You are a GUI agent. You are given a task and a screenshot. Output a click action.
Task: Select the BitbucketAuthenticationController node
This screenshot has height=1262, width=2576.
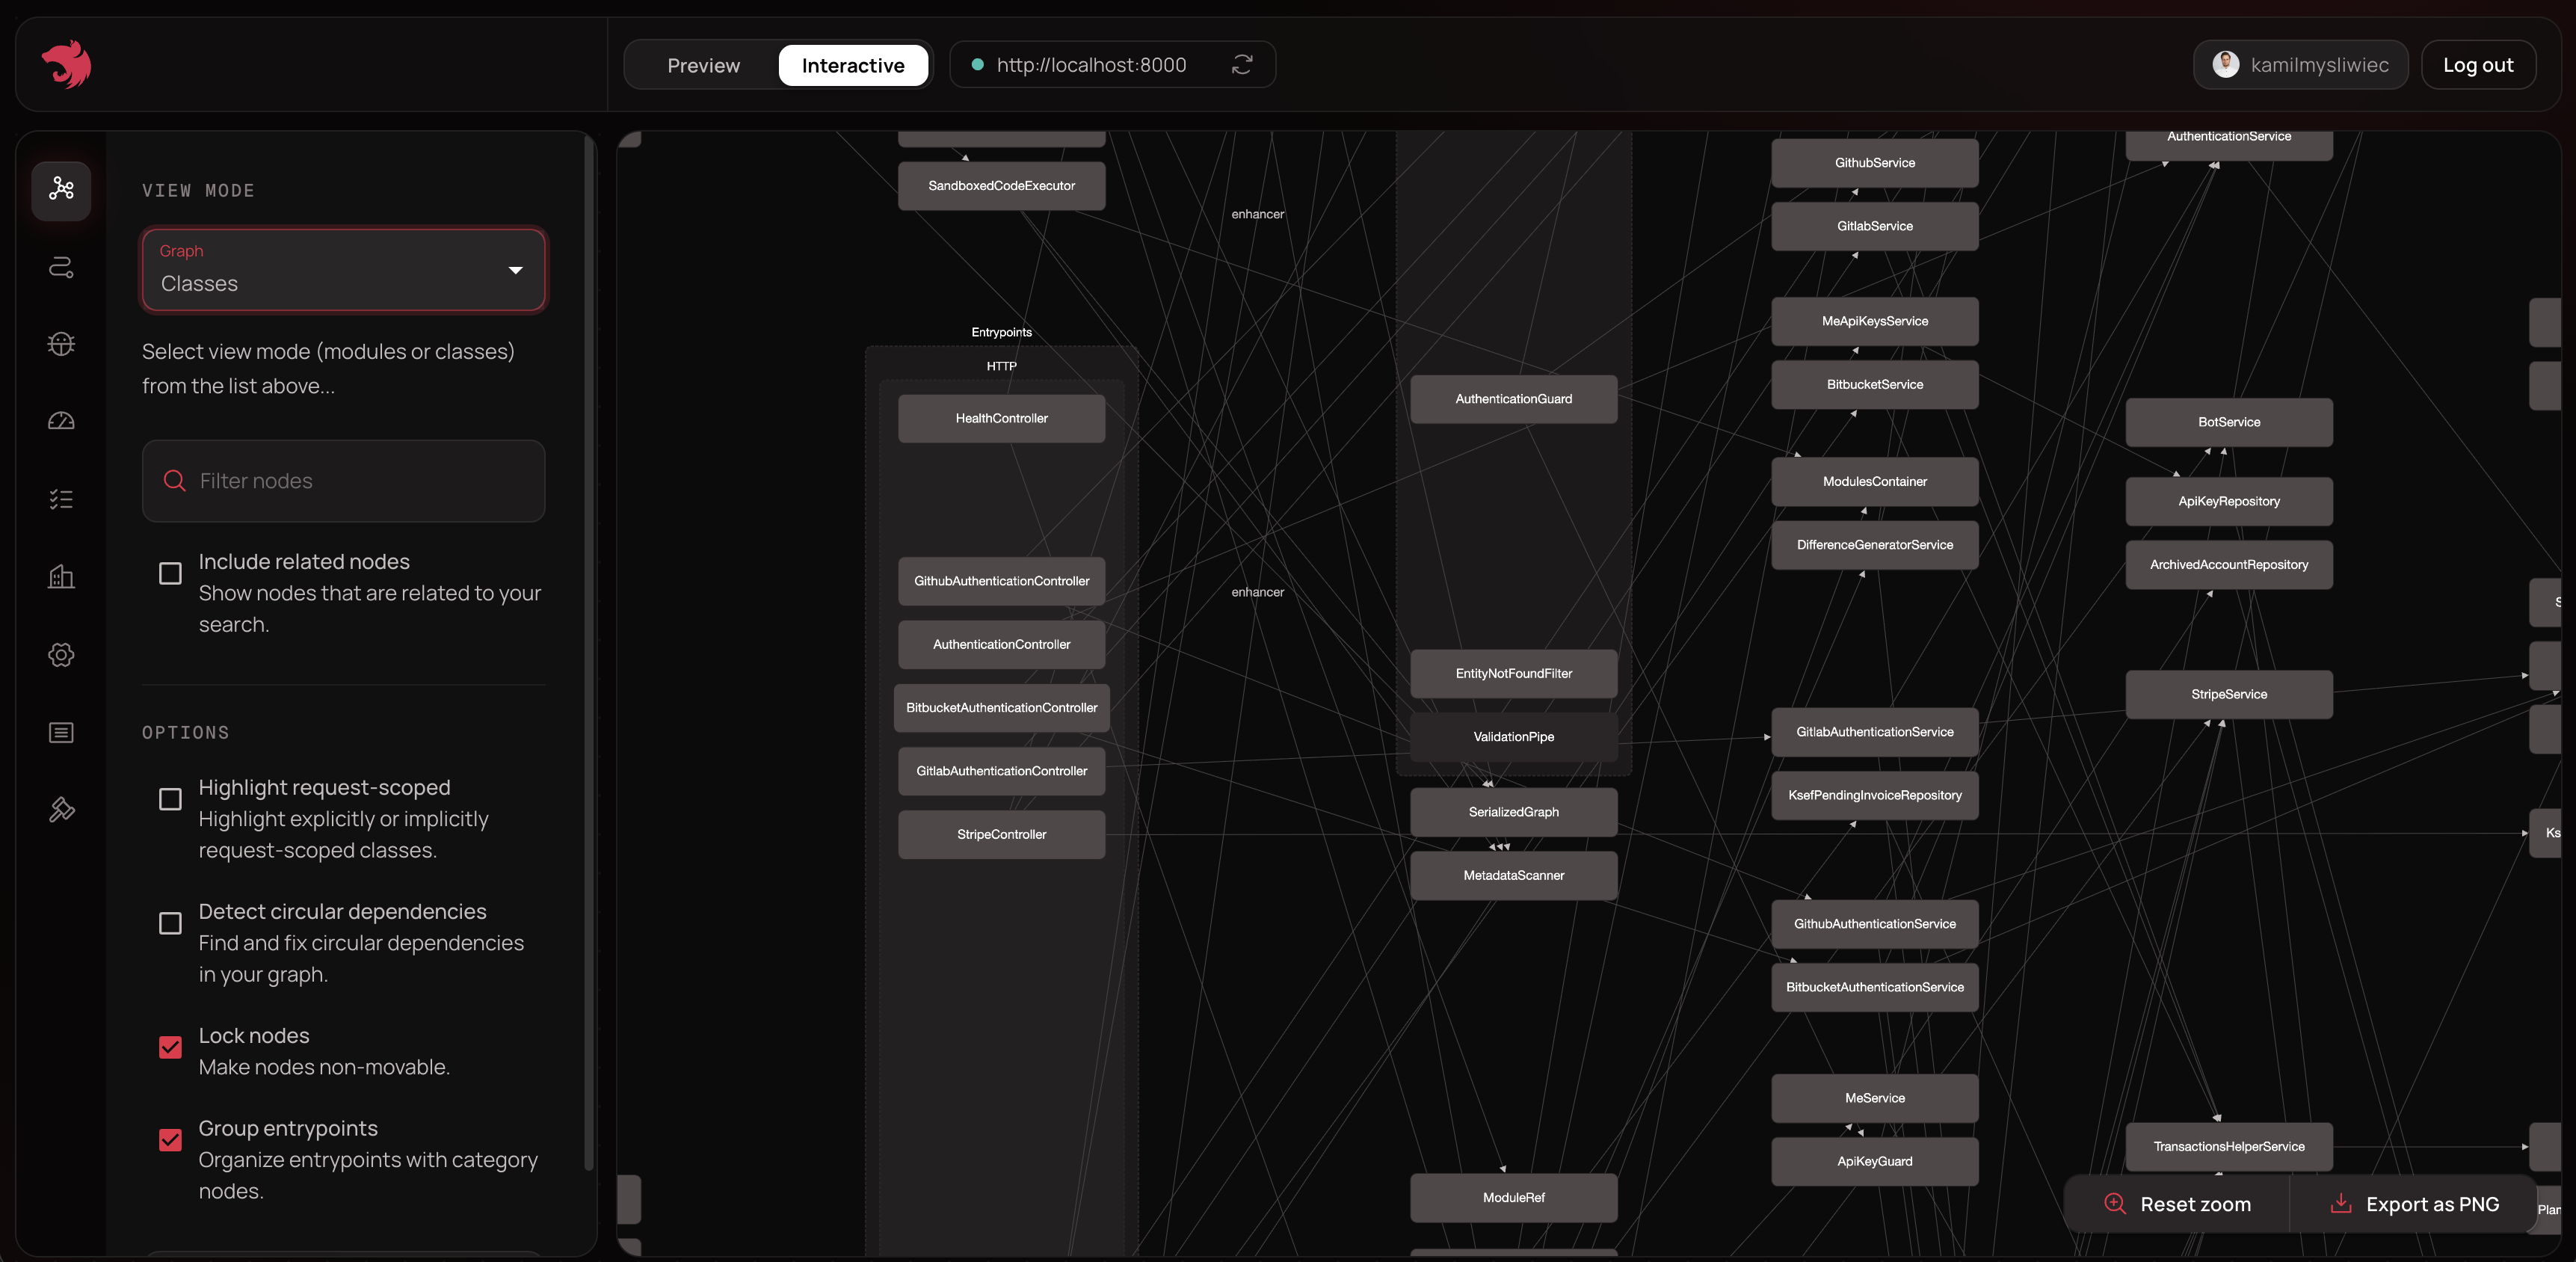pos(1002,708)
